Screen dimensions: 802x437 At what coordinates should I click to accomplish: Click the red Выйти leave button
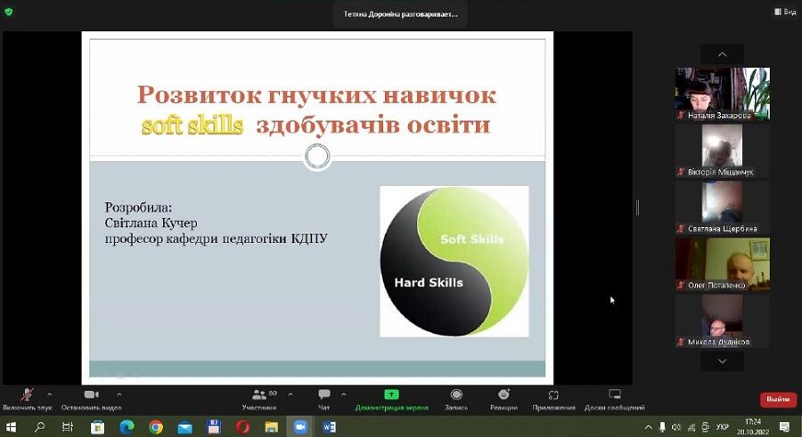click(x=778, y=400)
